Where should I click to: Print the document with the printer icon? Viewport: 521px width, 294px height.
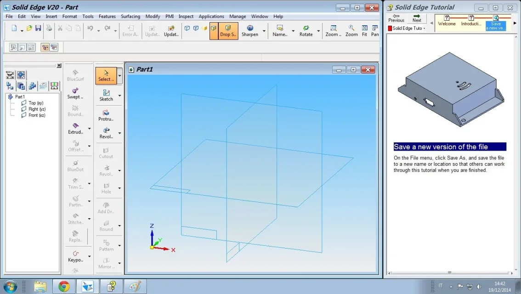(49, 28)
